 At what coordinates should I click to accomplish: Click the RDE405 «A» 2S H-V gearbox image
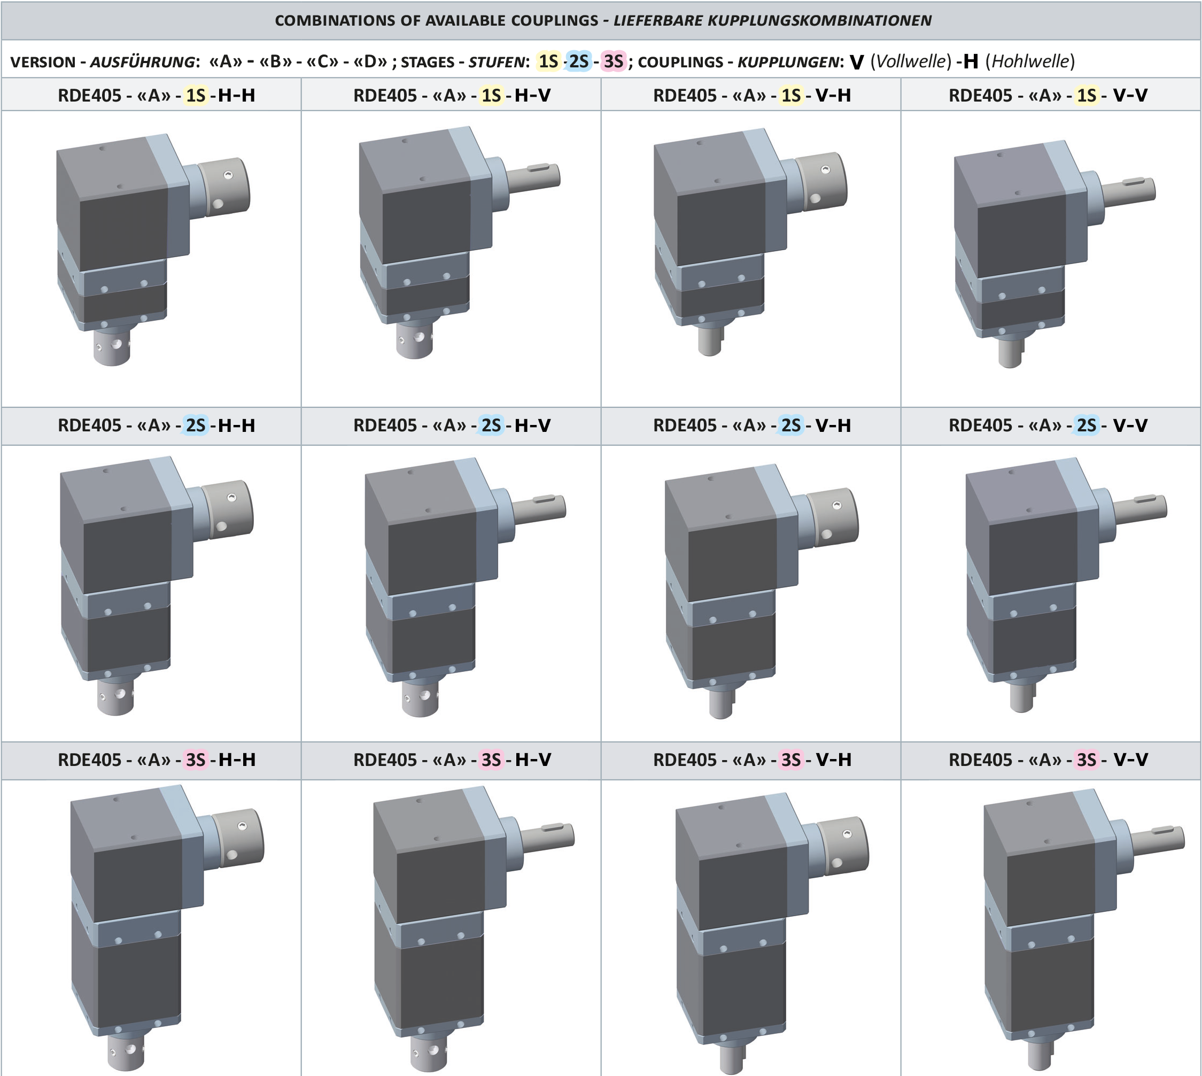tap(466, 587)
